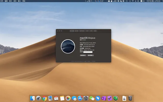
Task: Open Time Machine icon in menu bar
Action: coord(127,1)
